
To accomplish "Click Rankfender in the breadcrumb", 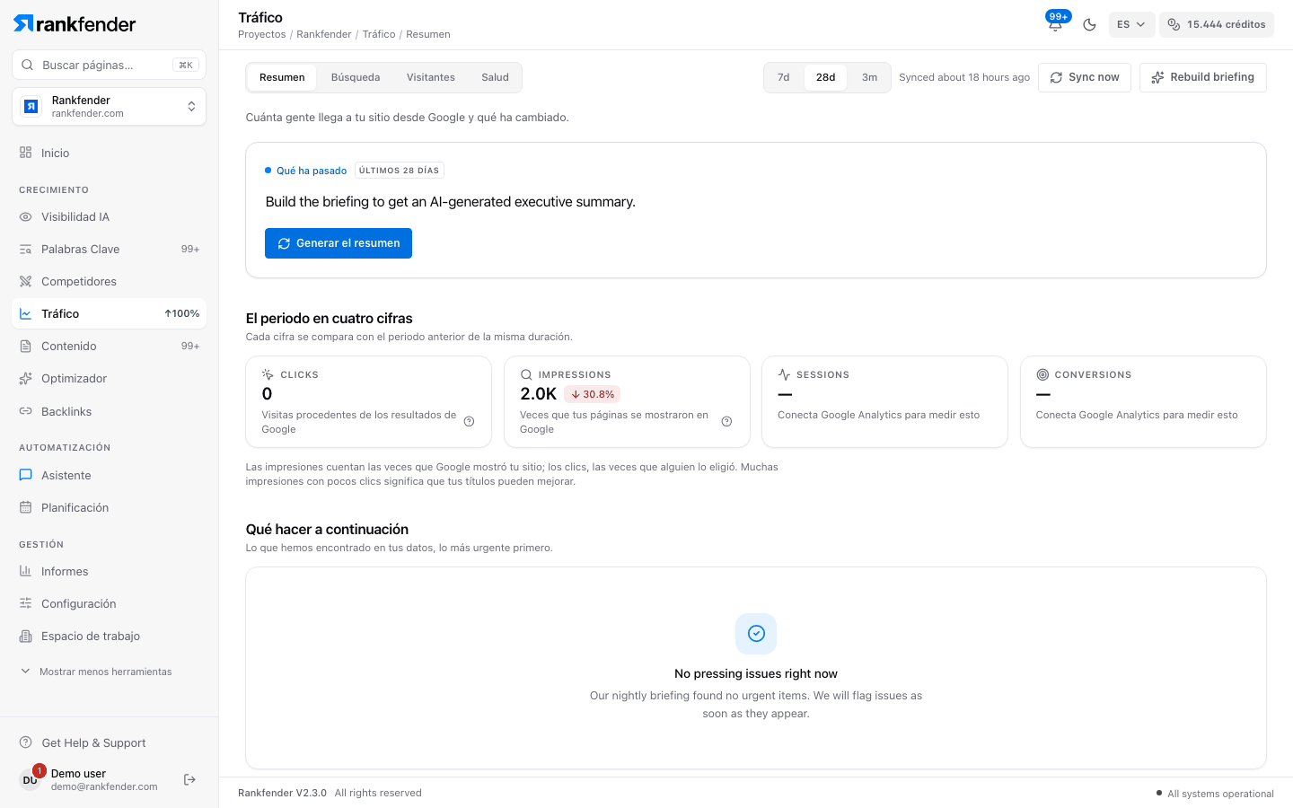I will (324, 34).
